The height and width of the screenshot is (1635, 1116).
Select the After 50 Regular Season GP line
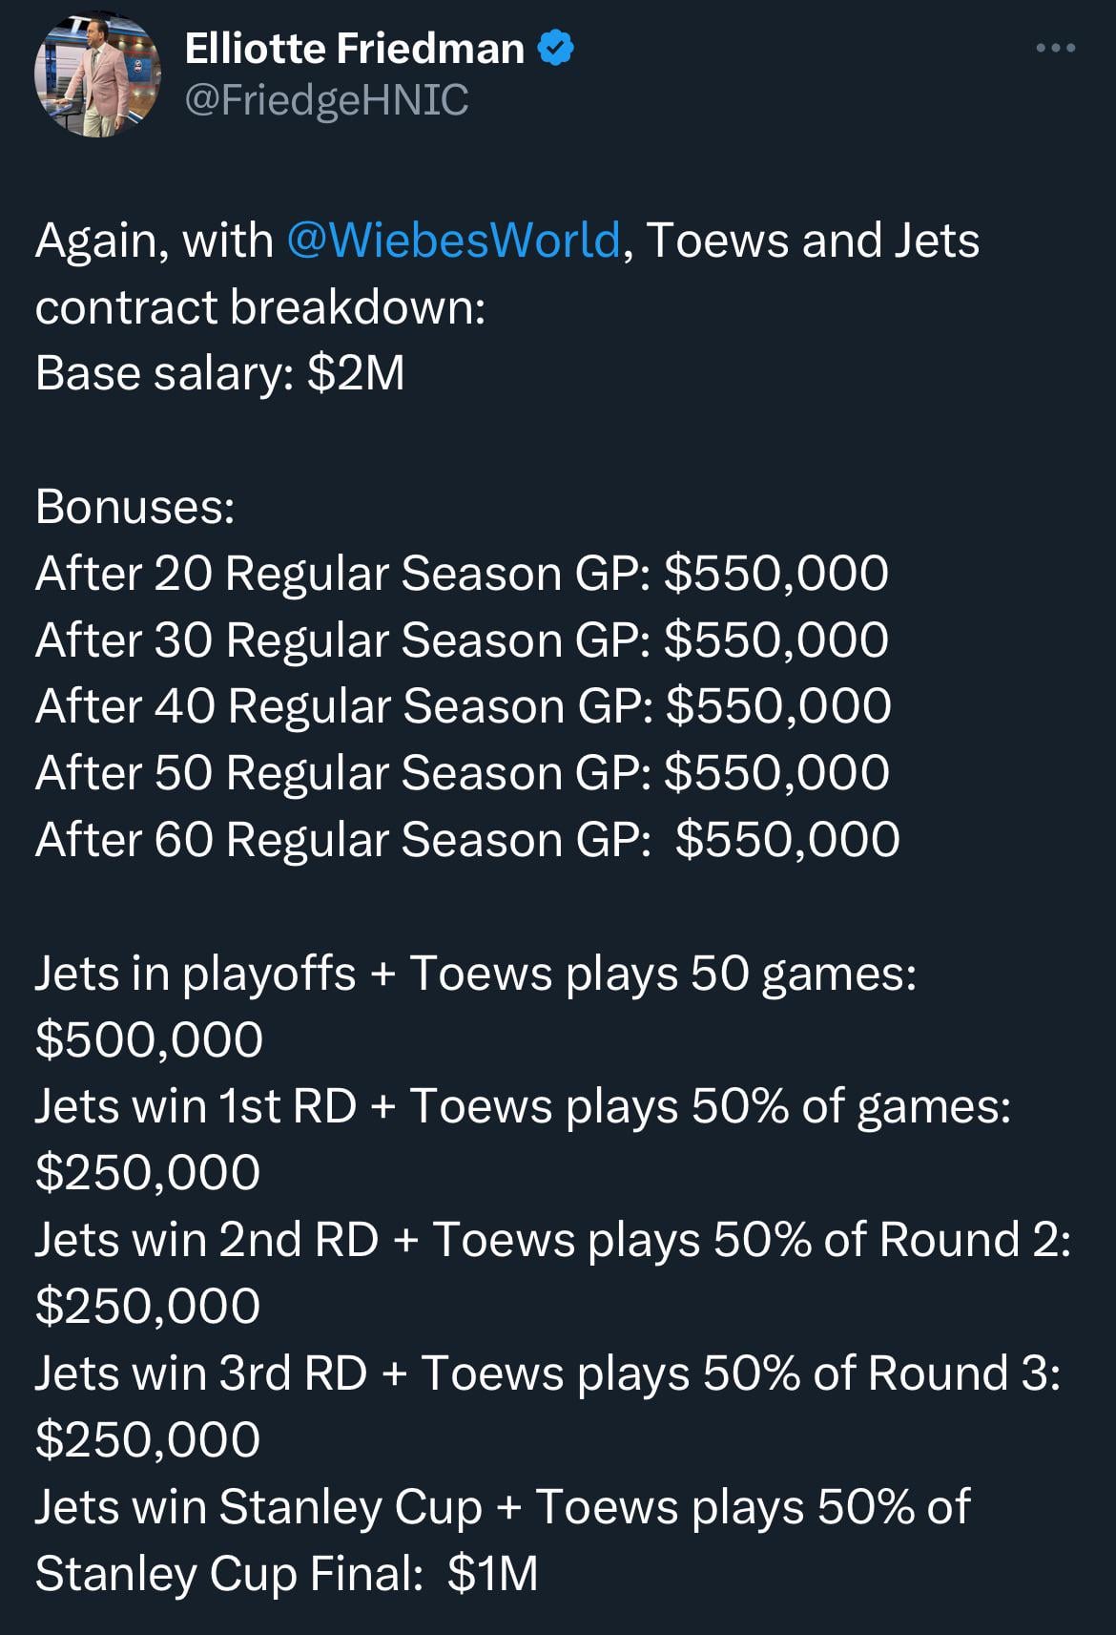463,773
